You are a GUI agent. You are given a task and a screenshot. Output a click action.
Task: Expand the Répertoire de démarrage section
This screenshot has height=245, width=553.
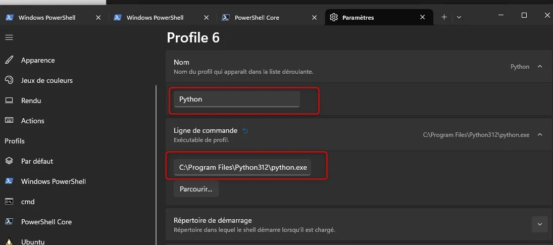(x=539, y=224)
